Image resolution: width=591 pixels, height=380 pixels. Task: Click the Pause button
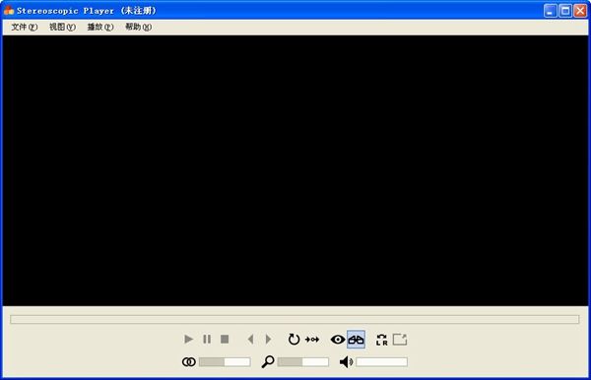207,340
